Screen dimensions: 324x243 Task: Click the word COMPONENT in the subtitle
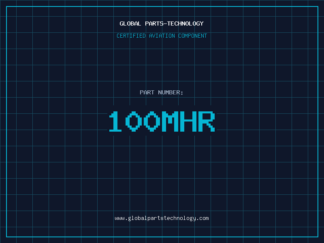pos(193,36)
